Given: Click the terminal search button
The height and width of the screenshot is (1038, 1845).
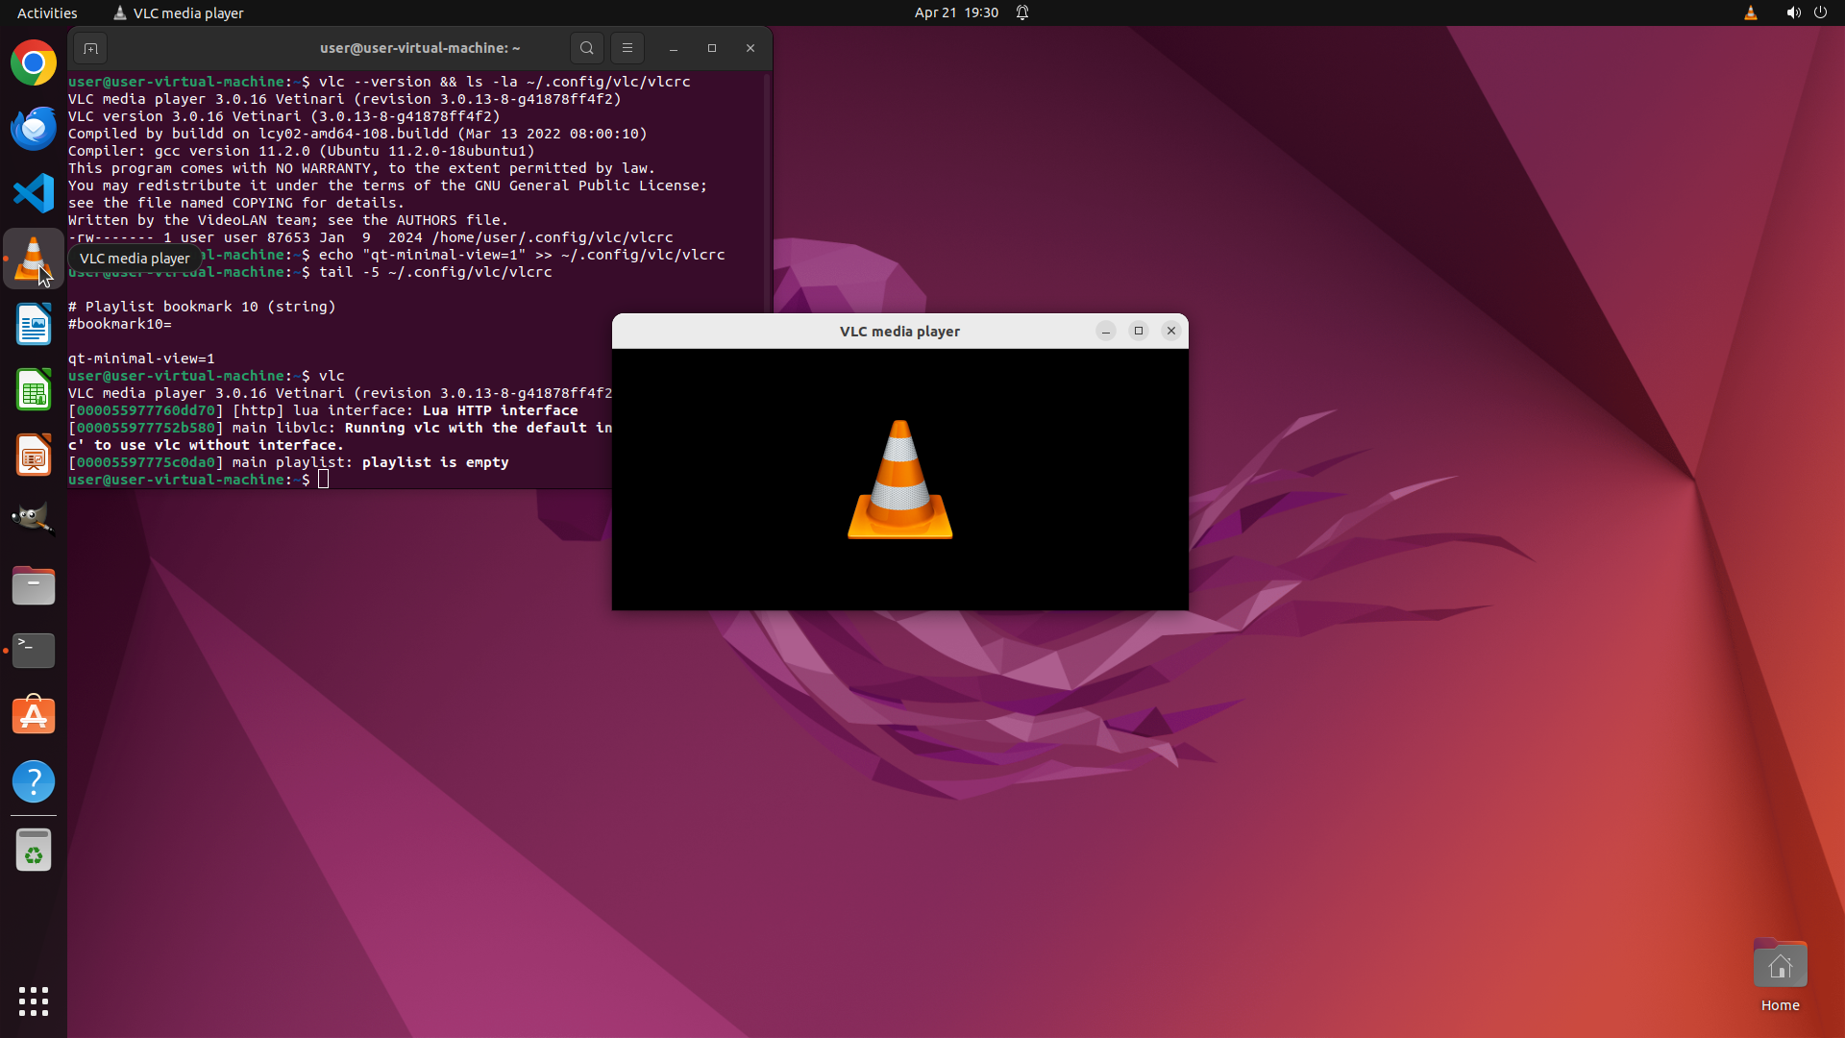Looking at the screenshot, I should point(586,48).
